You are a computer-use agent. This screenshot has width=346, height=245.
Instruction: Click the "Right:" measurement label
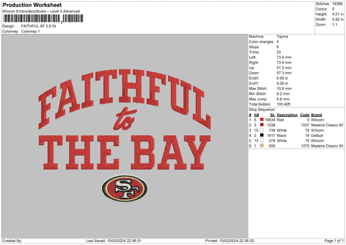pos(254,62)
